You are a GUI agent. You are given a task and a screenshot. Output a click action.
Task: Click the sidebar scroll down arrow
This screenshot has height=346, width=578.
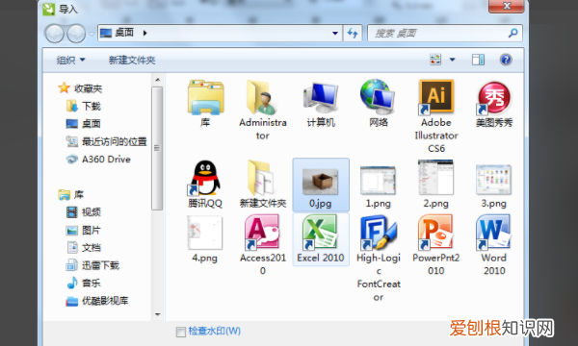[x=157, y=314]
